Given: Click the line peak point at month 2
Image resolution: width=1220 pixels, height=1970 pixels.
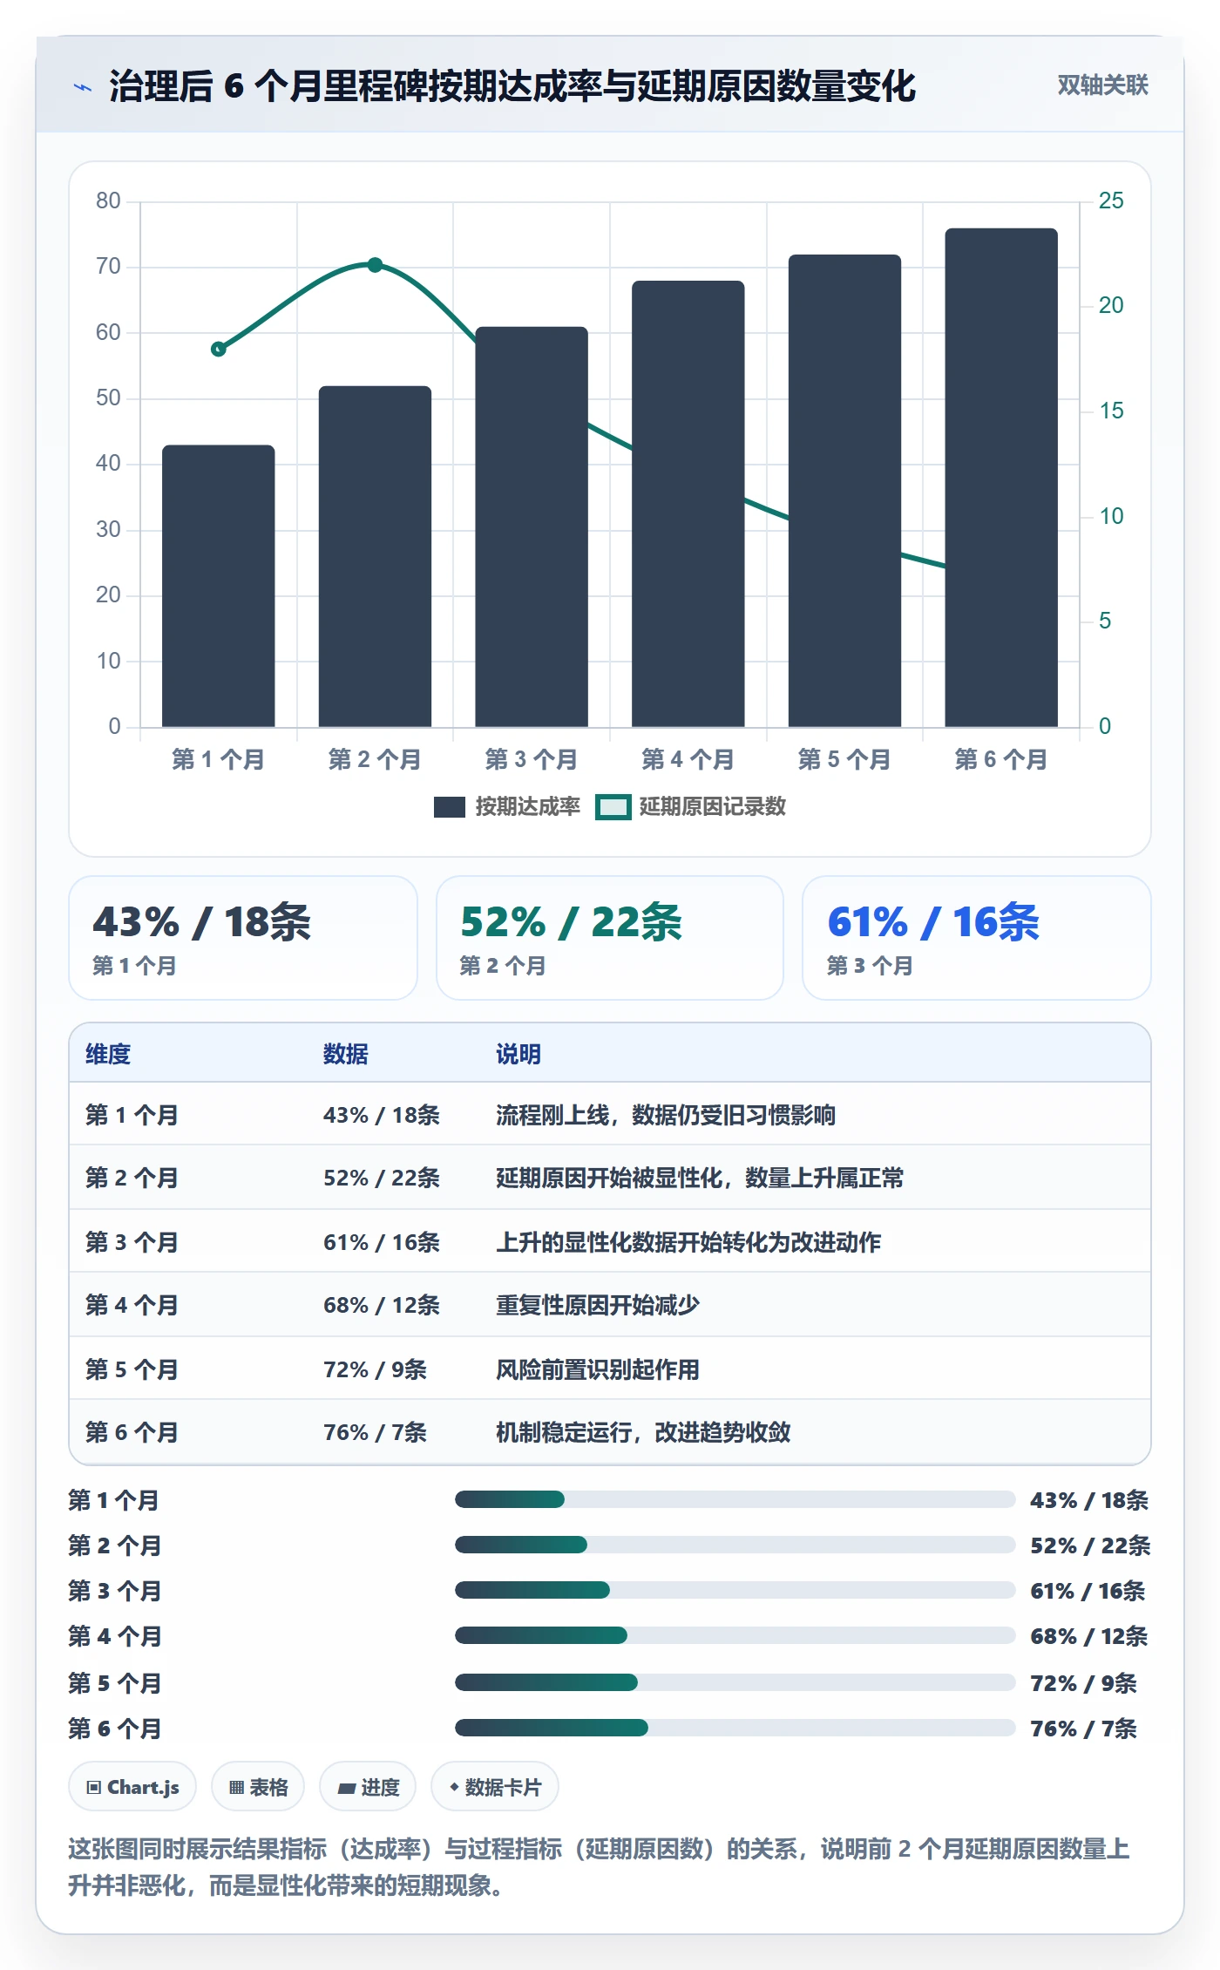Looking at the screenshot, I should (375, 264).
